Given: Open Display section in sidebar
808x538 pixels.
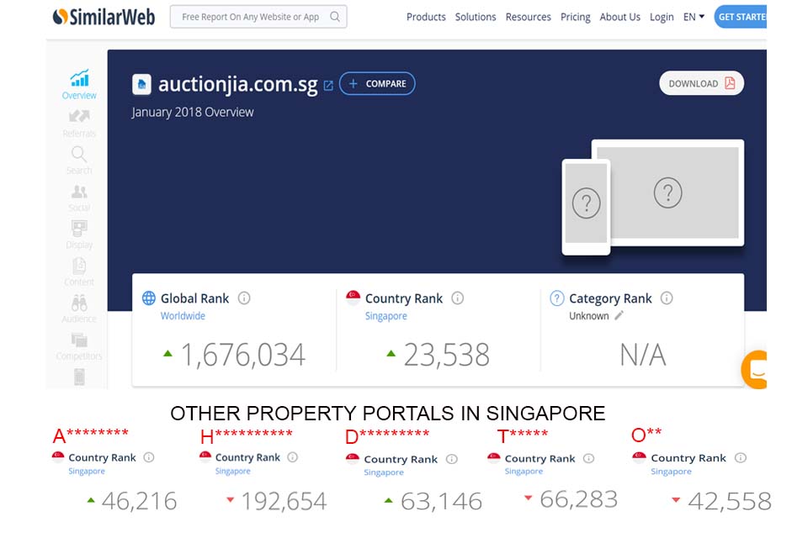Looking at the screenshot, I should tap(79, 235).
